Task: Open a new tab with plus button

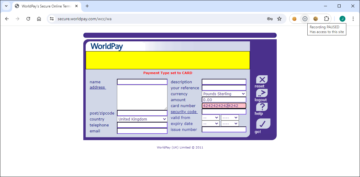Action: [87, 6]
